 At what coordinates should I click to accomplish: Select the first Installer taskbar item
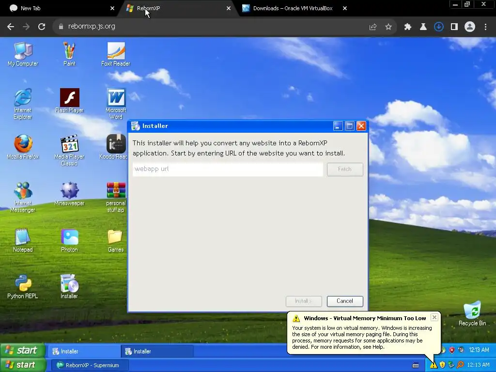[84, 352]
